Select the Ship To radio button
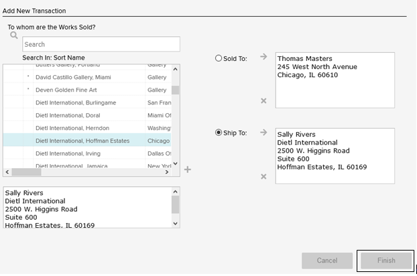This screenshot has width=417, height=276. point(219,133)
